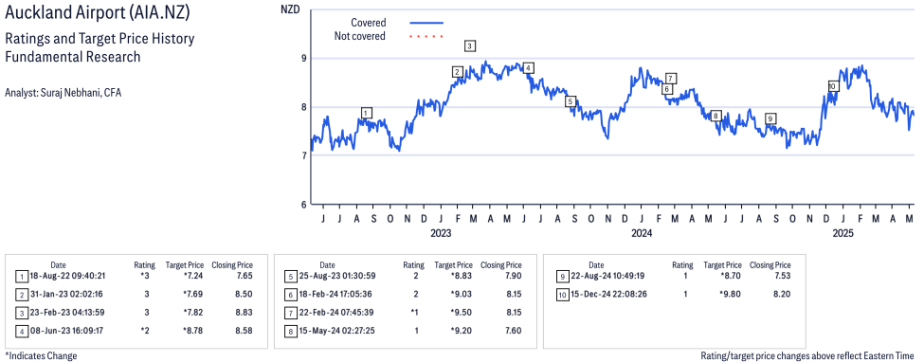This screenshot has height=362, width=924.
Task: Click closing price 7.53
Action: (782, 276)
